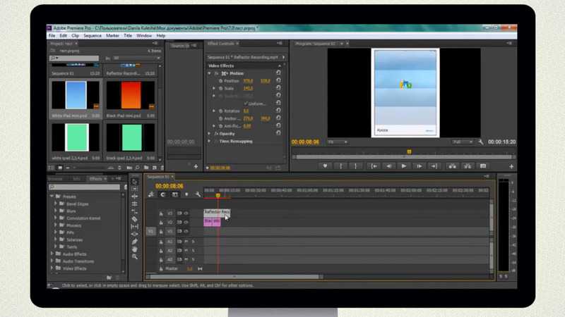Click the Position X value 978,0
This screenshot has width=565, height=317.
(249, 80)
